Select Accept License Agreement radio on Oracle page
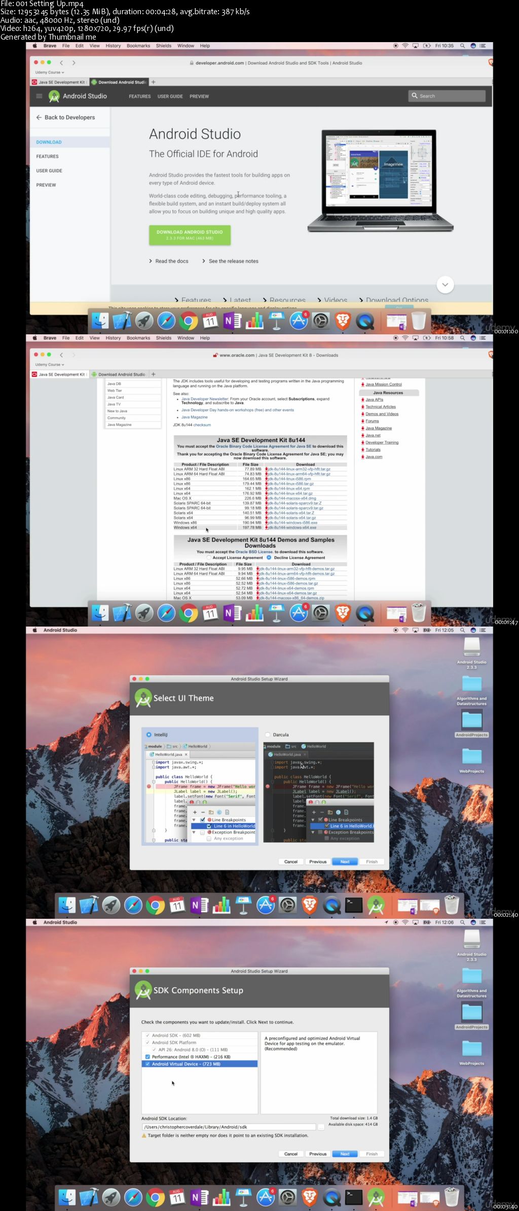The image size is (519, 1211). point(209,558)
